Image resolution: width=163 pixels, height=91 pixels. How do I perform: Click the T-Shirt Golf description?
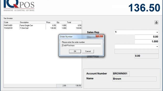24,28
